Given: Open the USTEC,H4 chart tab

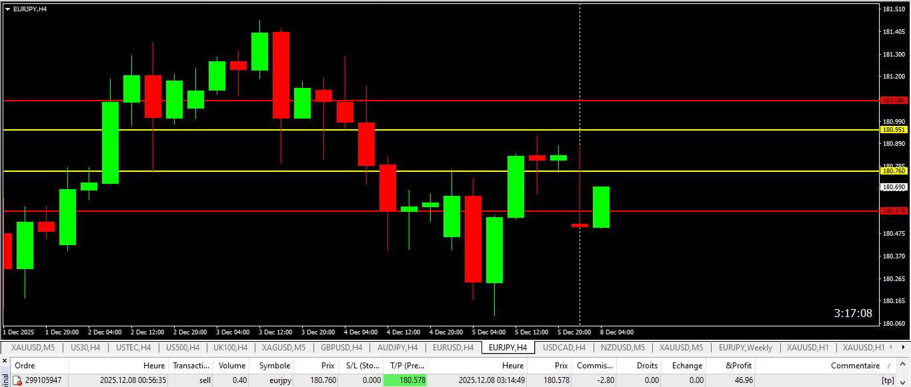Looking at the screenshot, I should pos(133,348).
